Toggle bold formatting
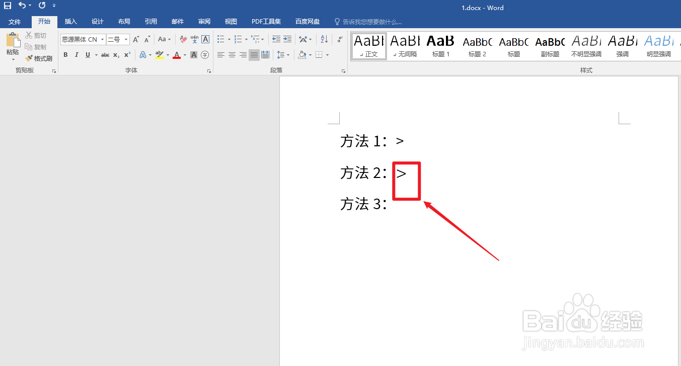The width and height of the screenshot is (681, 366). click(65, 55)
